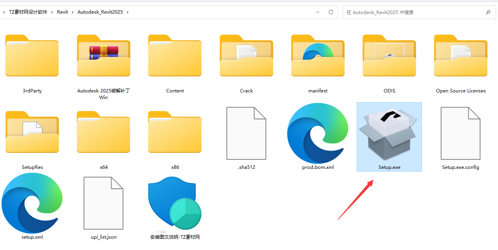Open the SetupRes folder icon

click(x=32, y=132)
